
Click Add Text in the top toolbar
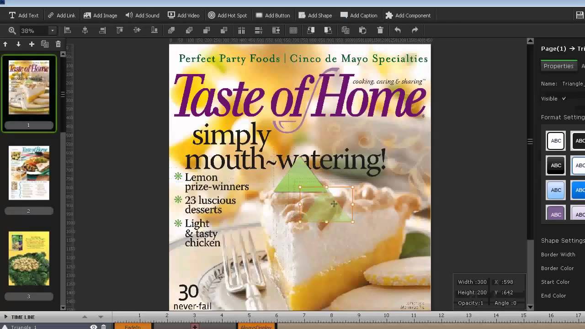coord(24,15)
